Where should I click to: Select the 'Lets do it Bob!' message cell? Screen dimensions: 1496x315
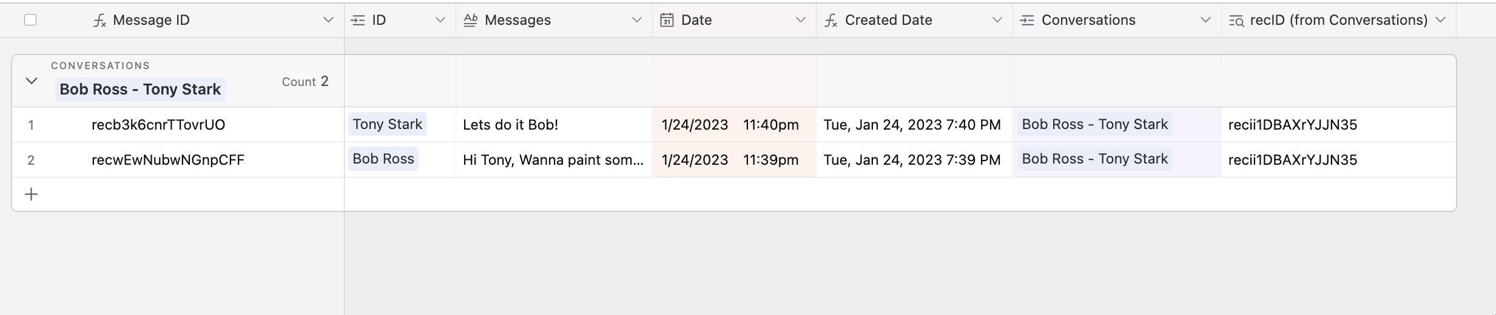(553, 125)
